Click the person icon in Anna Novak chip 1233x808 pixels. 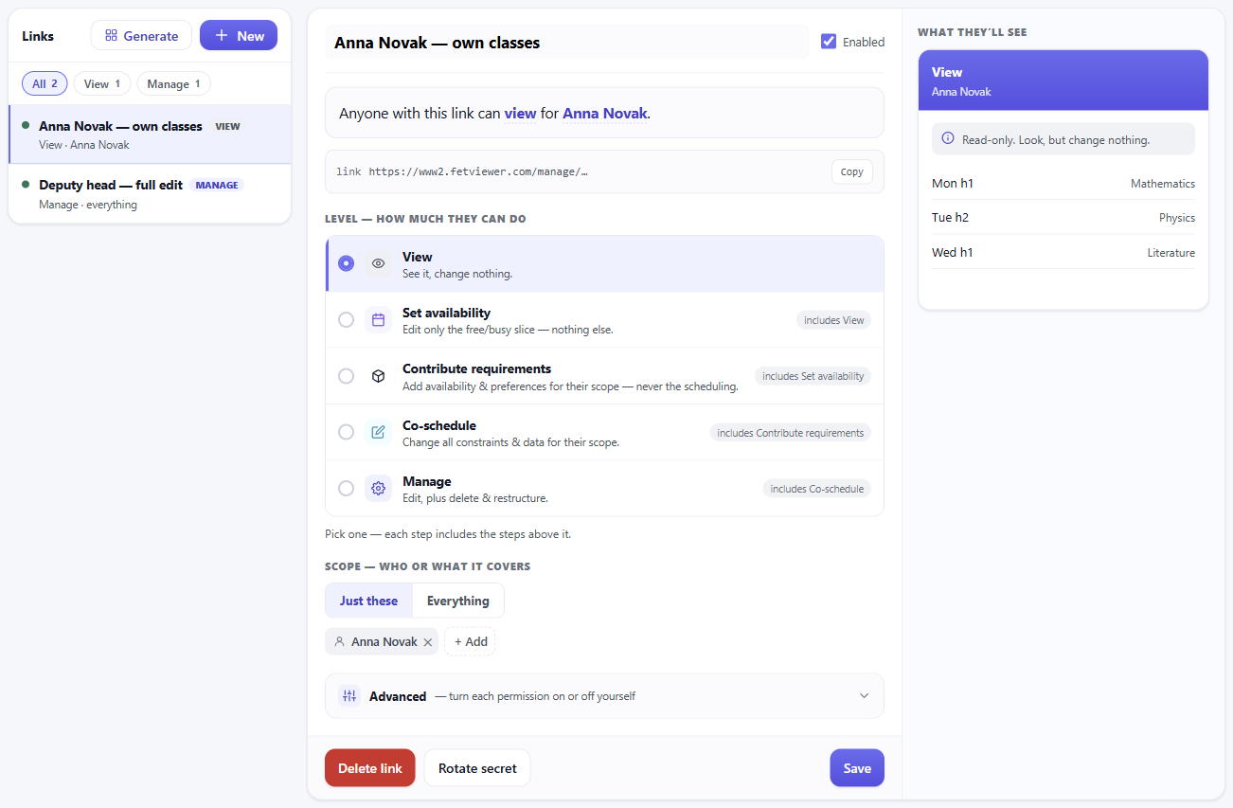(340, 641)
